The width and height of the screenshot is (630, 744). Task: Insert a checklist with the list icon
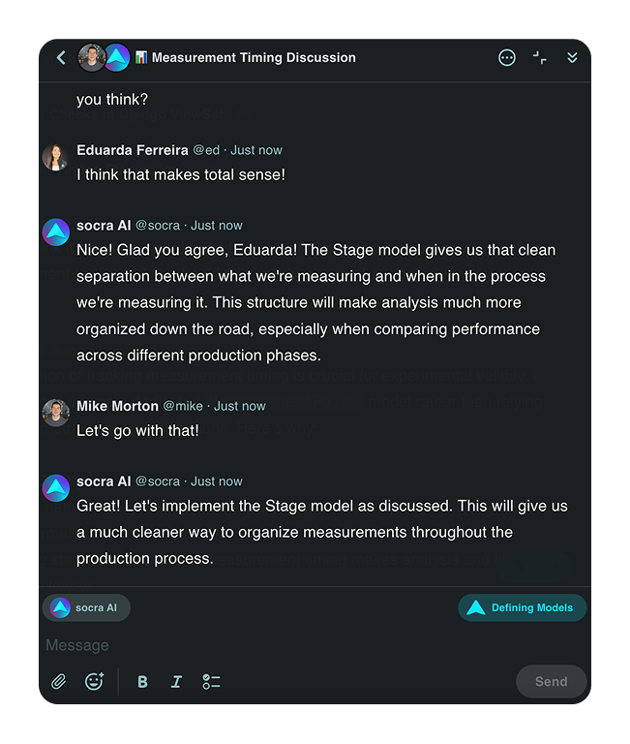pyautogui.click(x=211, y=682)
